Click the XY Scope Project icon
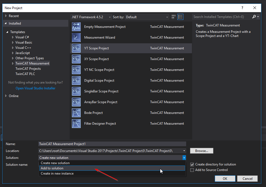This screenshot has width=266, height=187. coord(76,59)
